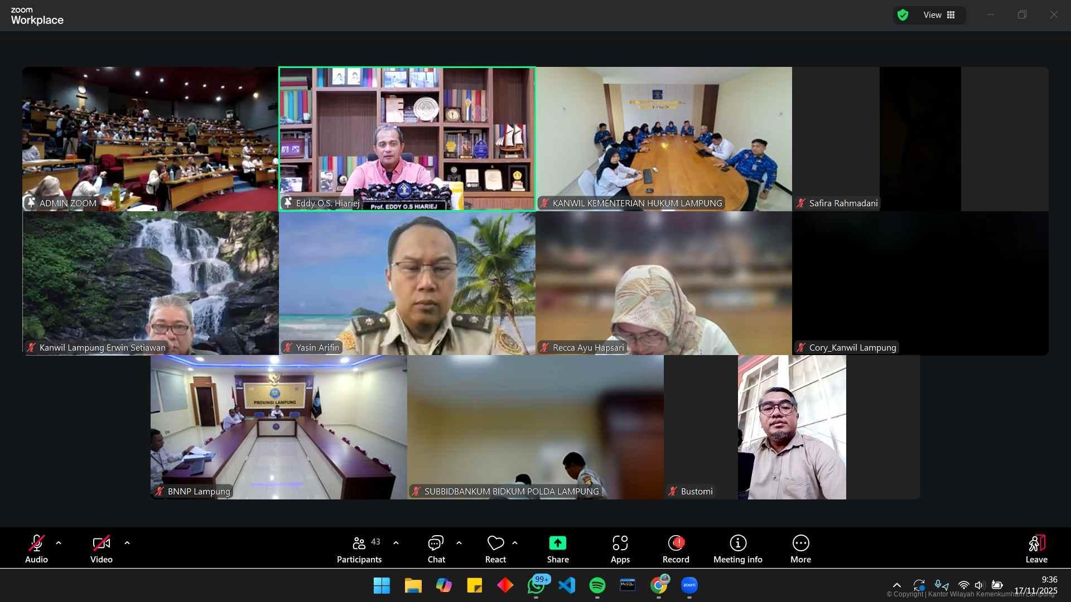Open Spotify from the taskbar
The height and width of the screenshot is (602, 1071).
coord(597,585)
